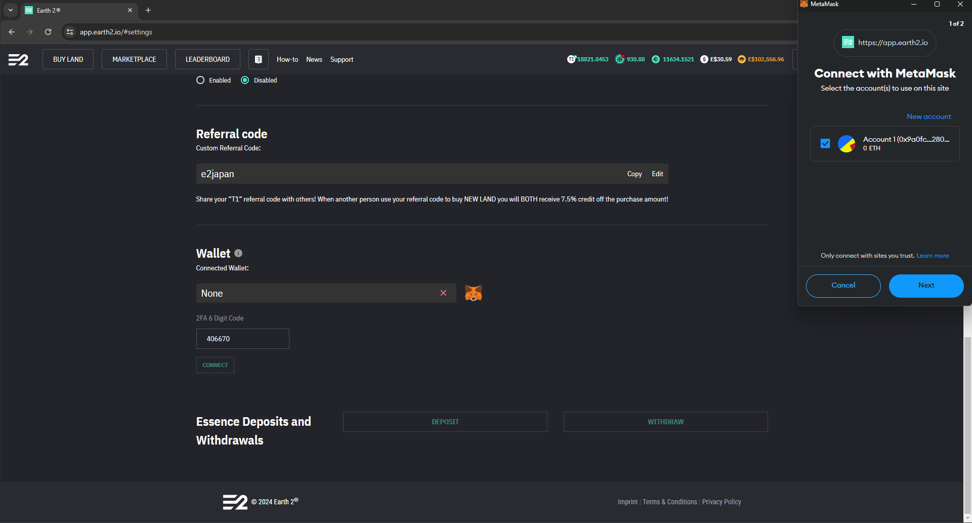
Task: Click the Connected Wallet None field
Action: coord(326,293)
